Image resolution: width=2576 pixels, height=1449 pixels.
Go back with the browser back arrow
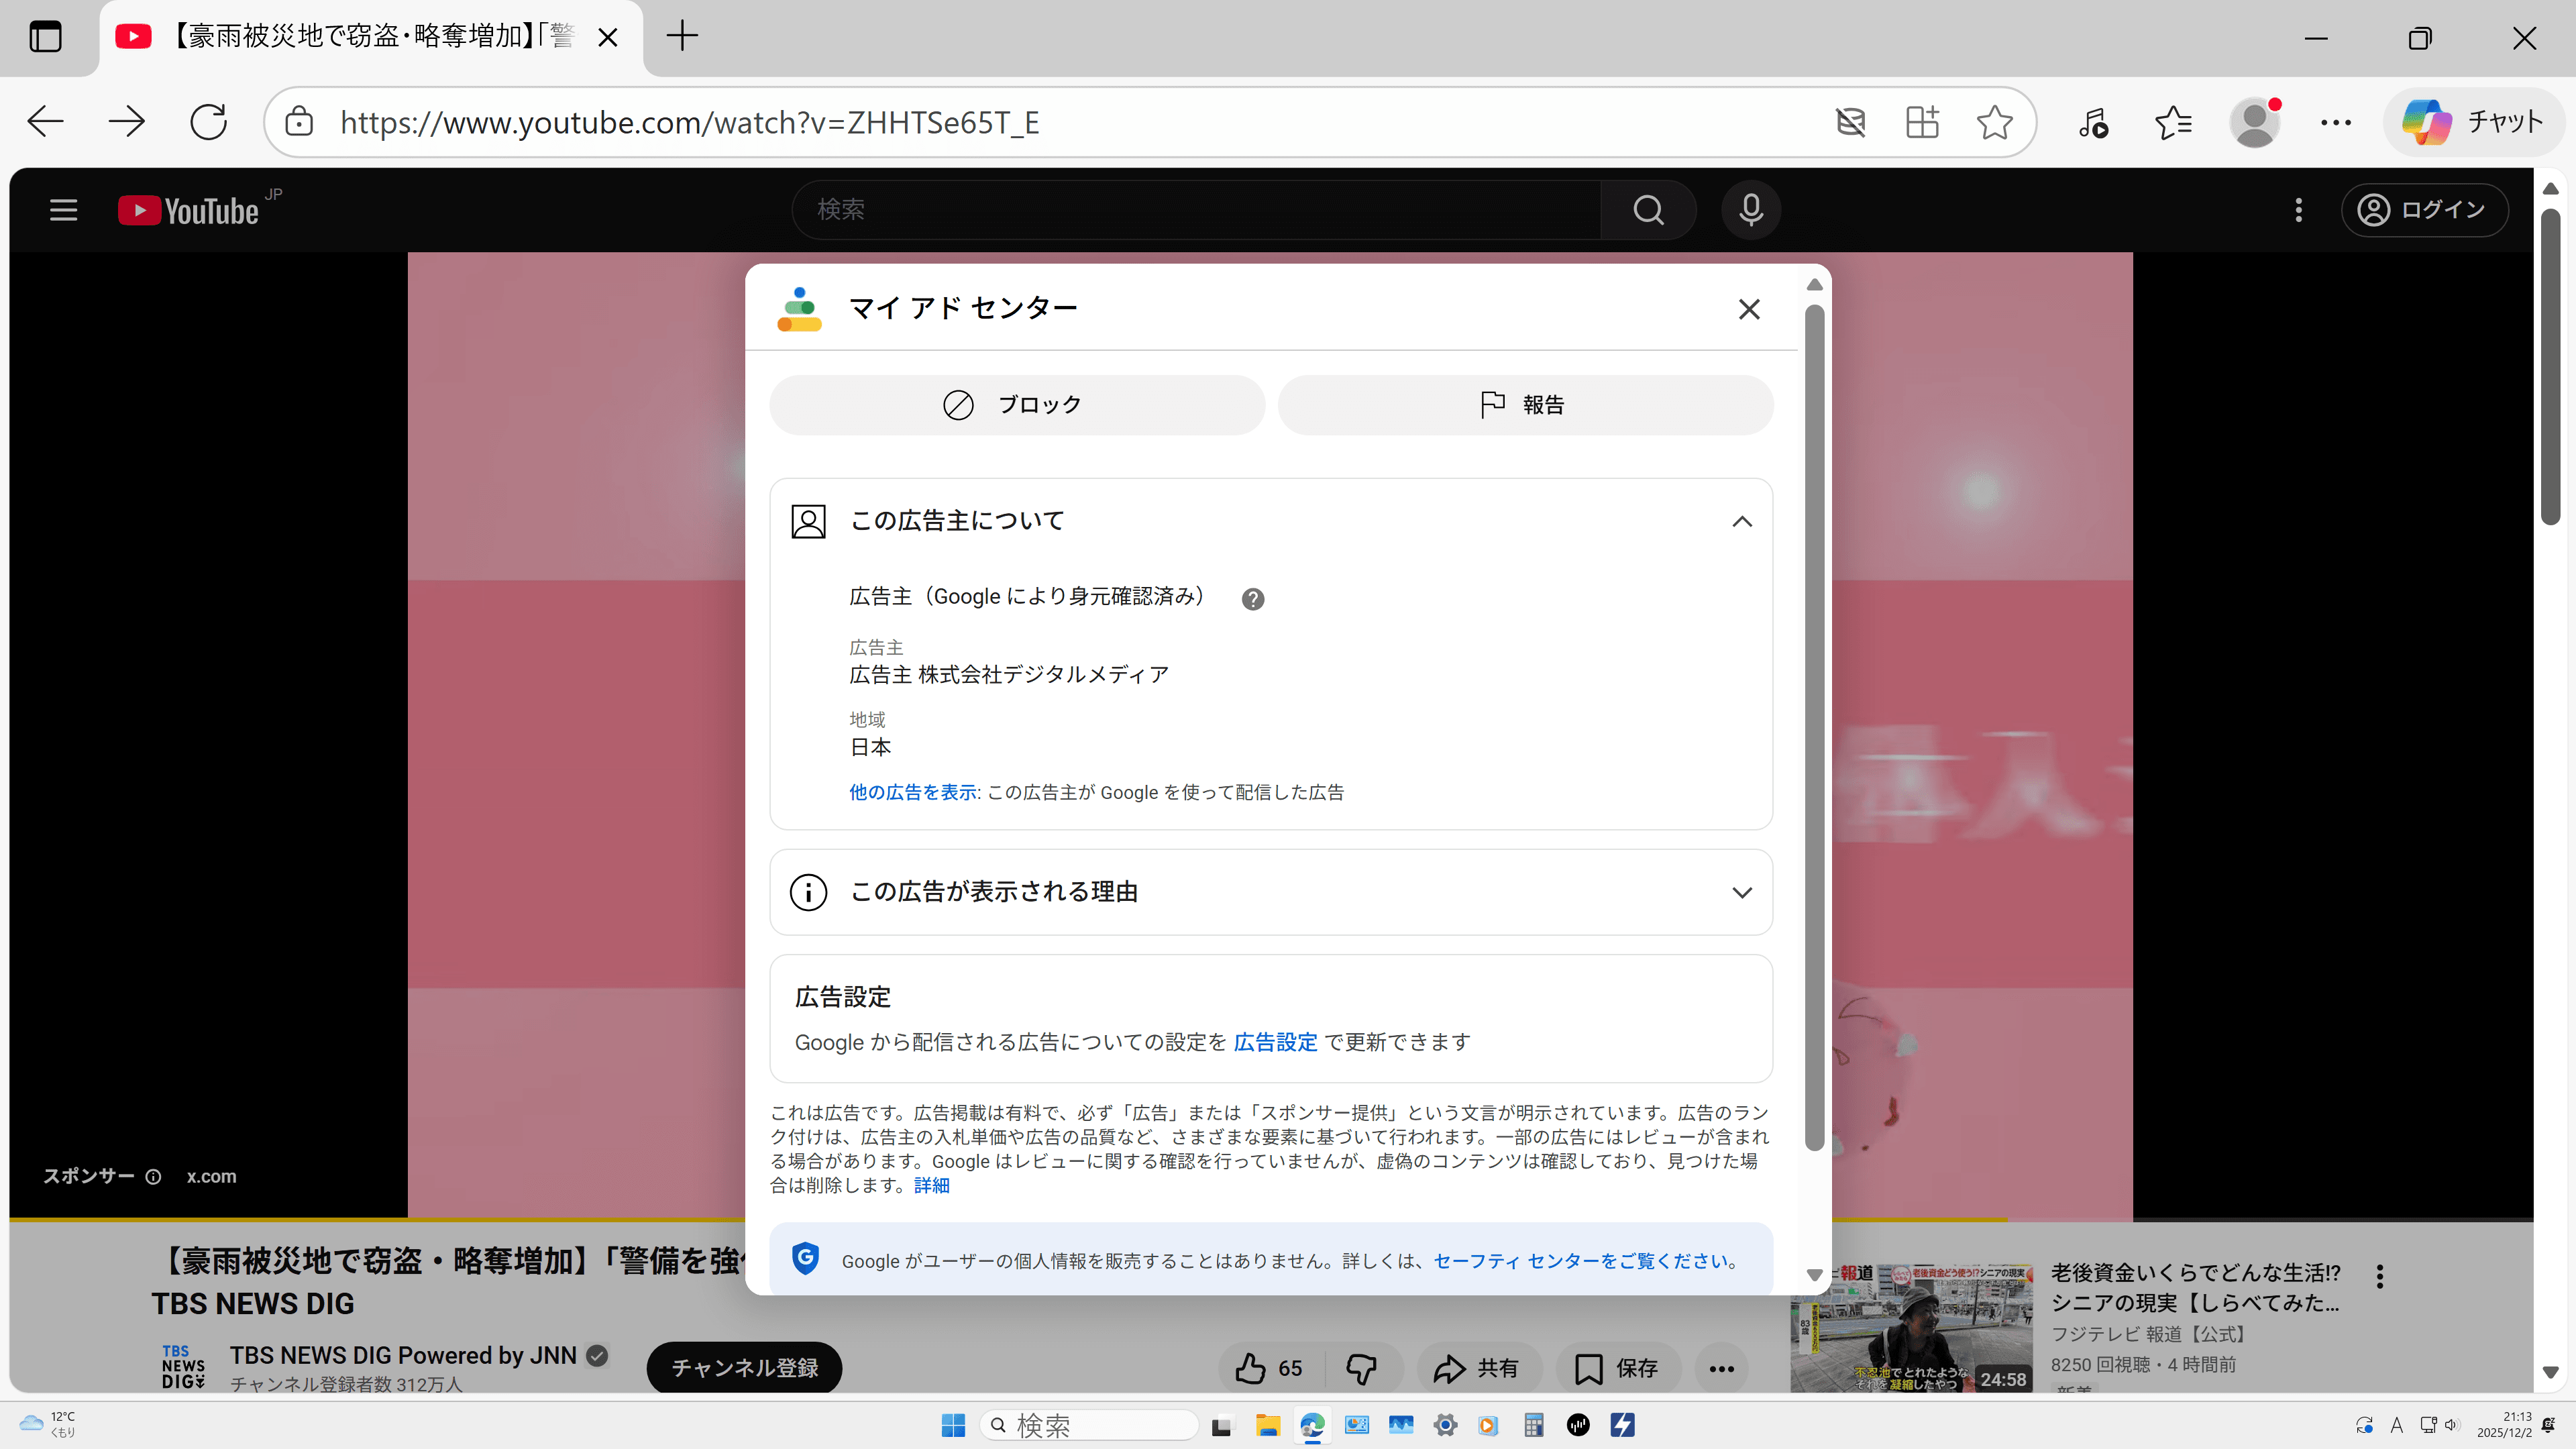tap(45, 122)
